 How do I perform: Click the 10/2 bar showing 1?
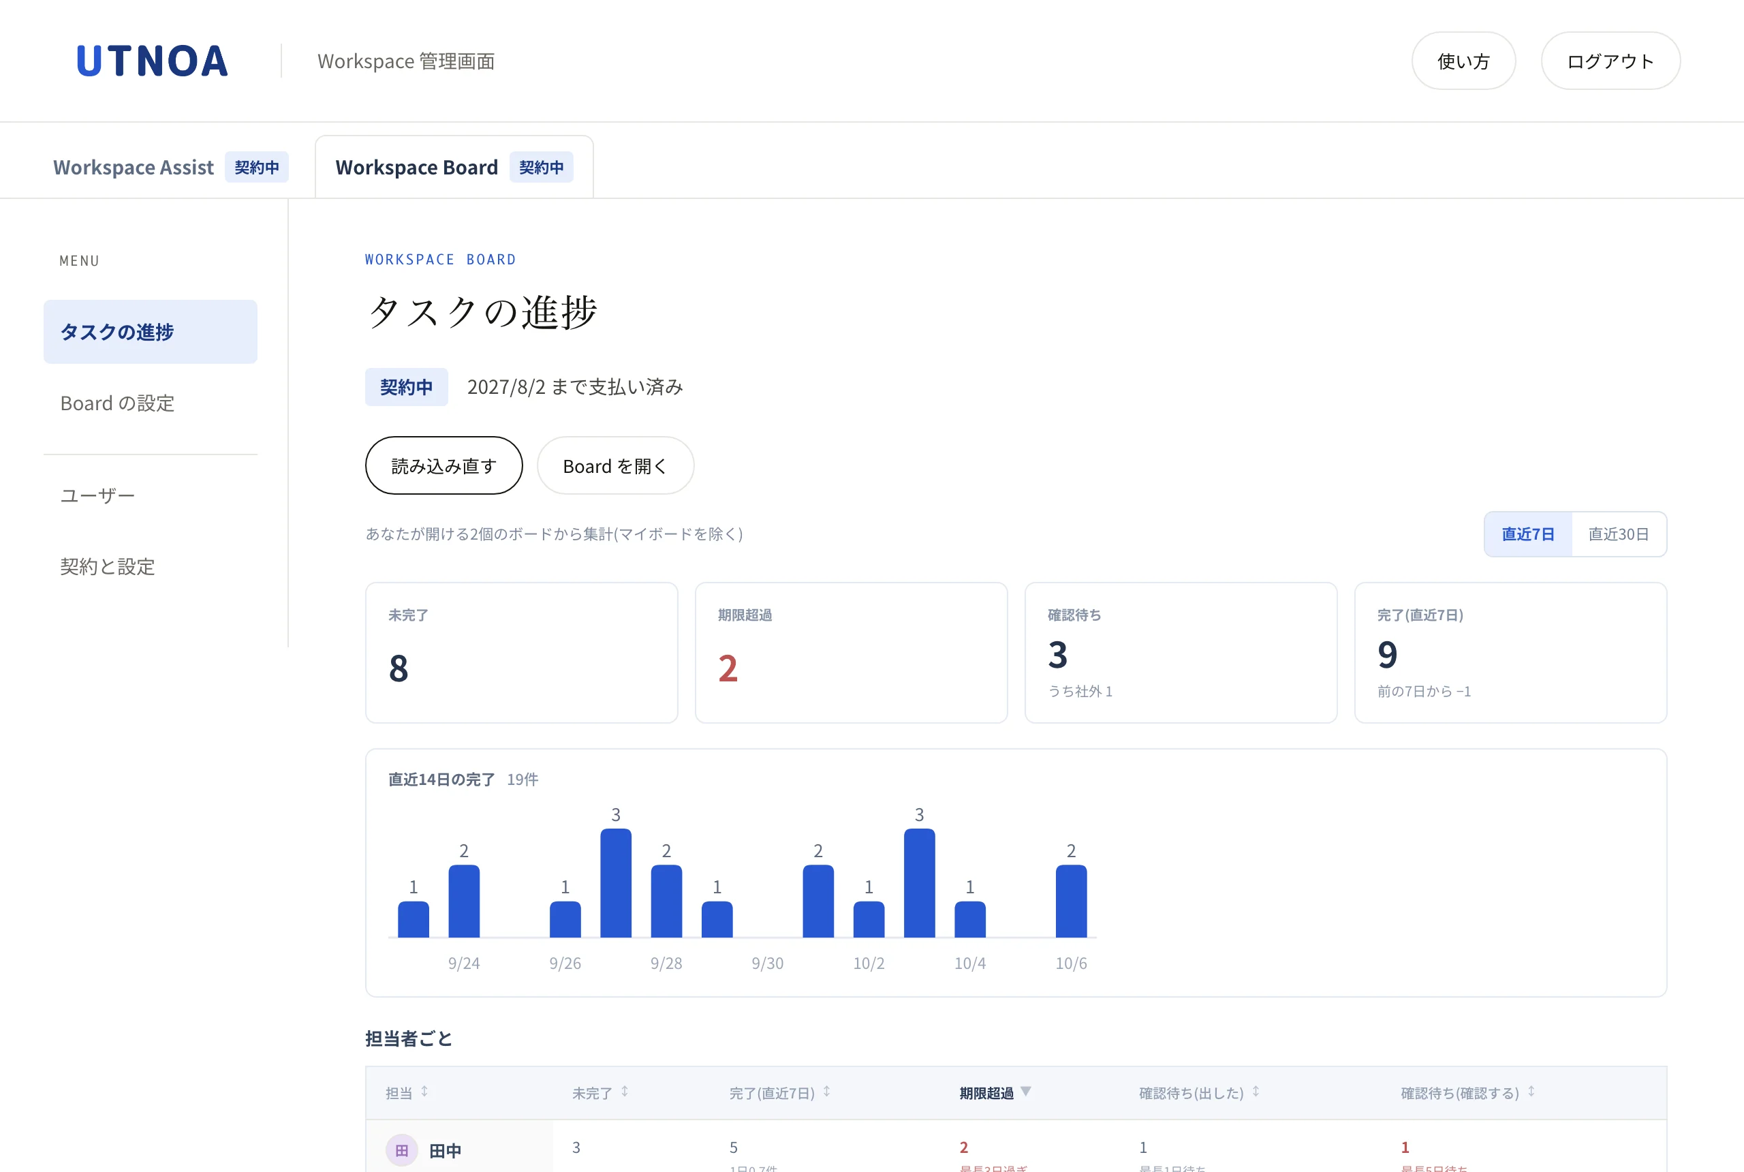[869, 919]
